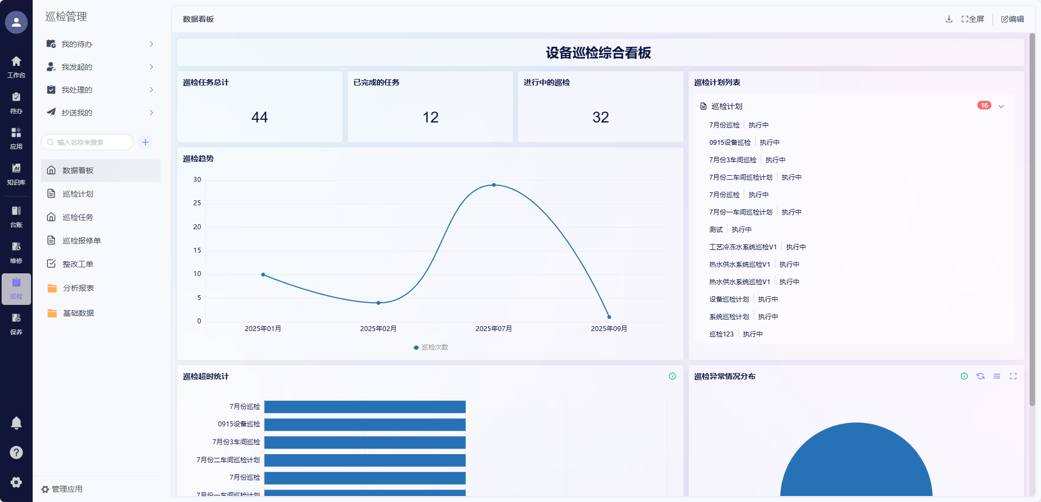This screenshot has height=502, width=1041.
Task: Expand the 我的待办 menu arrow
Action: [x=151, y=44]
